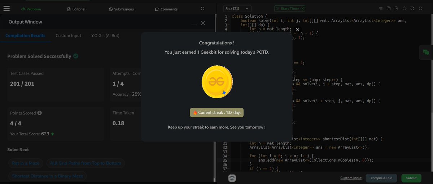This screenshot has width=433, height=184.
Task: Copy the code using copy icon
Action: [389, 8]
